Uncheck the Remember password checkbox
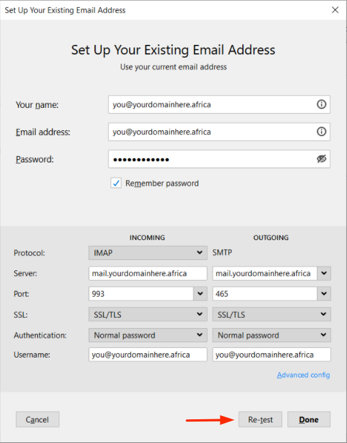The height and width of the screenshot is (443, 347). 116,183
